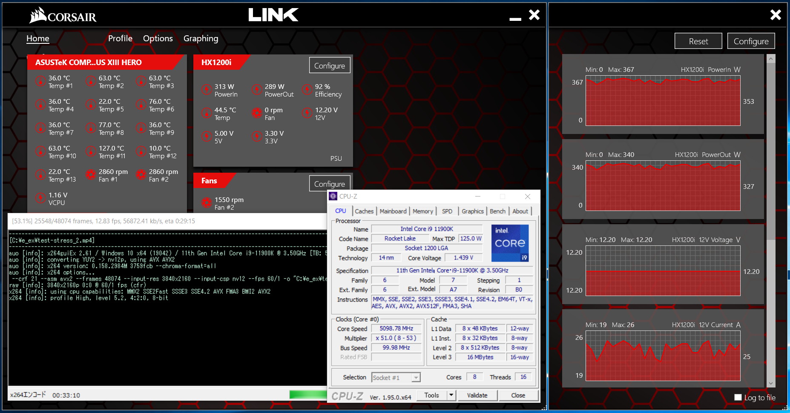790x413 pixels.
Task: Open the Tools dropdown arrow in CPU-Z
Action: point(451,395)
